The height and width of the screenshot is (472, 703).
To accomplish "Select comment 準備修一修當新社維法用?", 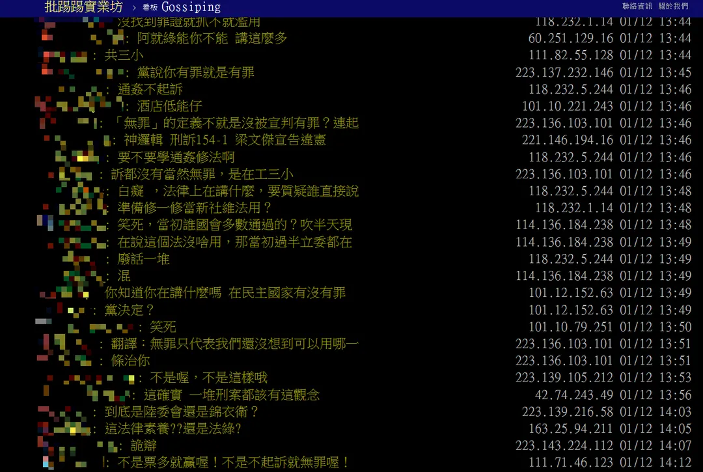I will click(195, 208).
